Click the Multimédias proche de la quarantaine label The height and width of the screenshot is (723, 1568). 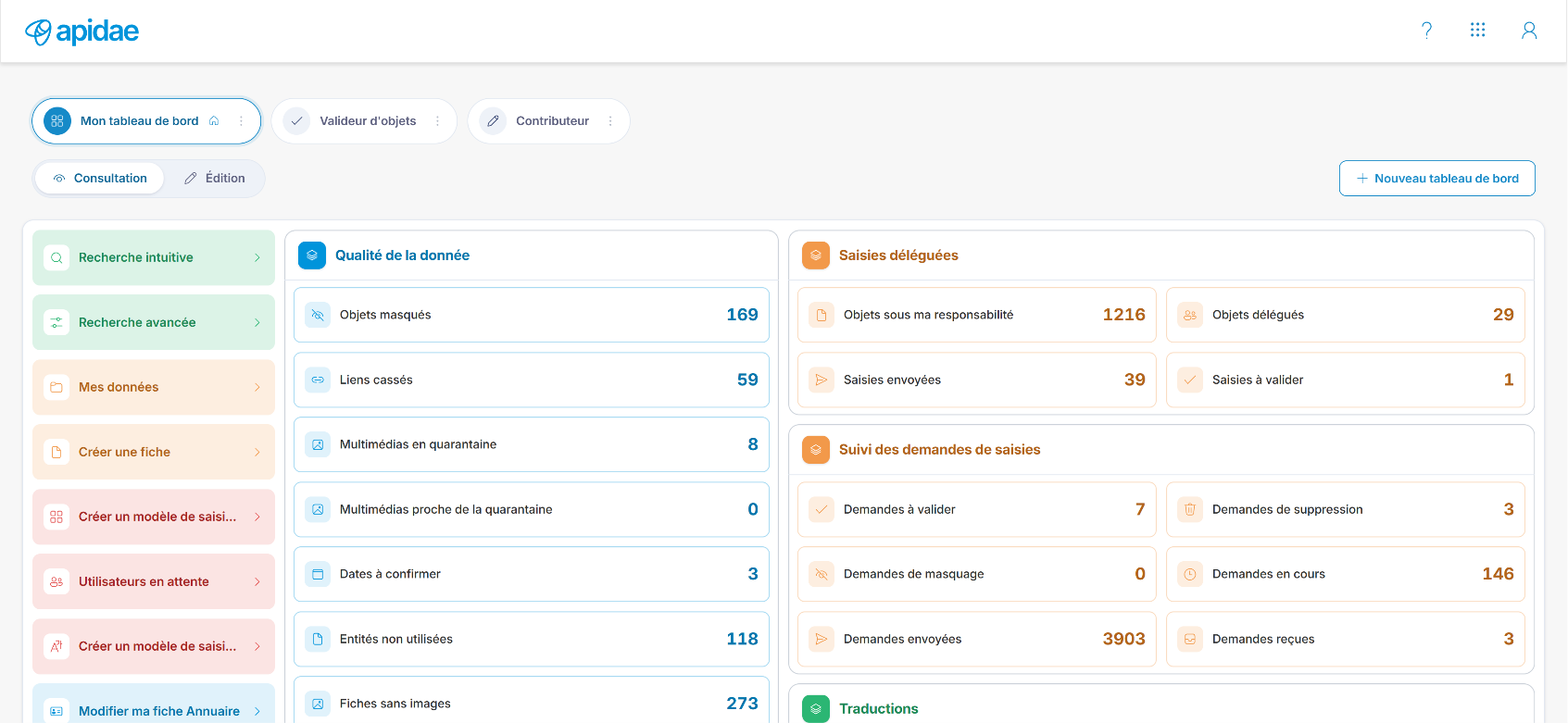(446, 509)
